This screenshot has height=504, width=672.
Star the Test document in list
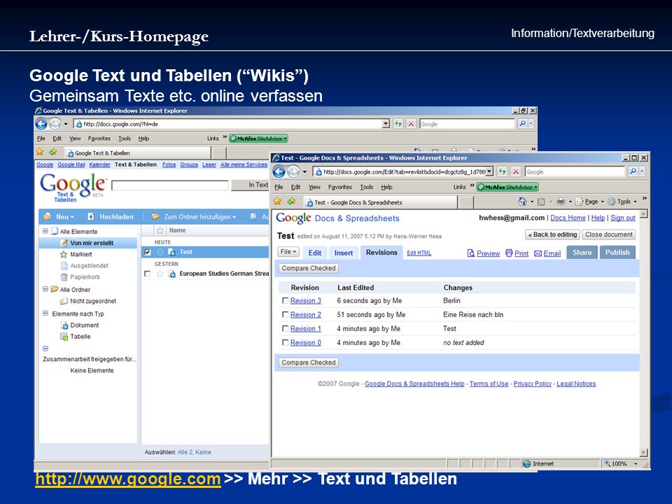pyautogui.click(x=160, y=252)
